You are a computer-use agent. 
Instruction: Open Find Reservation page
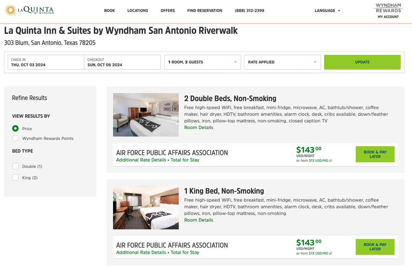click(x=205, y=11)
